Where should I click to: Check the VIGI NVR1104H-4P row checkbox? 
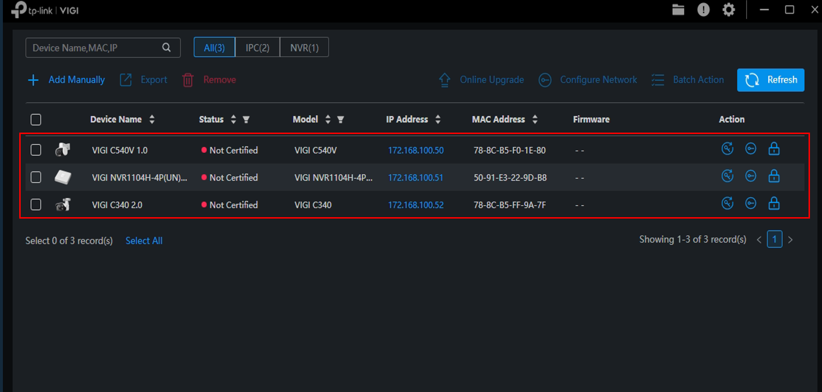click(x=36, y=177)
